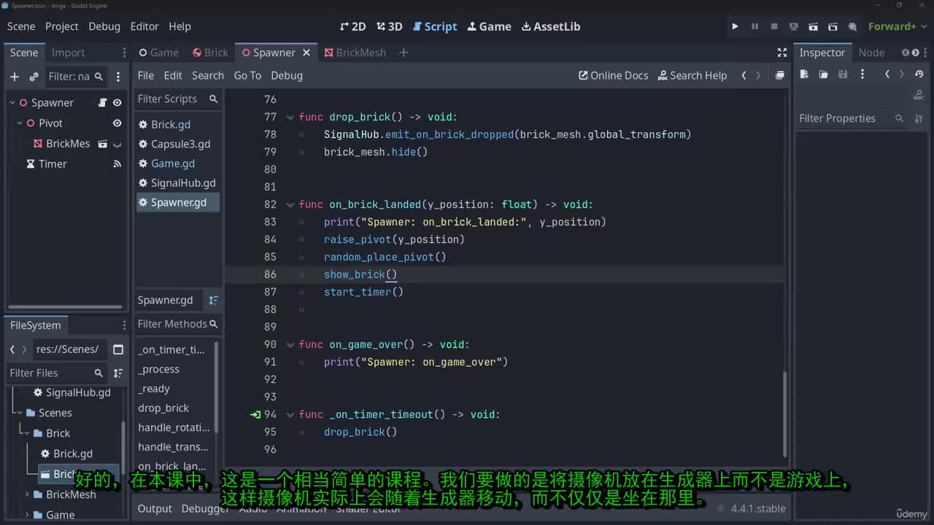The width and height of the screenshot is (934, 525).
Task: Open SignalHub.gd in the script list
Action: (183, 183)
